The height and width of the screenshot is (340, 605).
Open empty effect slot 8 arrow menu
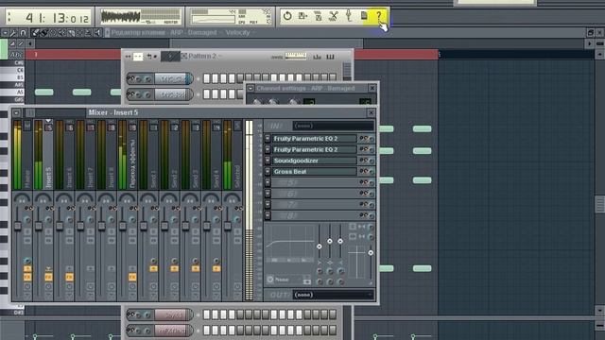click(268, 216)
